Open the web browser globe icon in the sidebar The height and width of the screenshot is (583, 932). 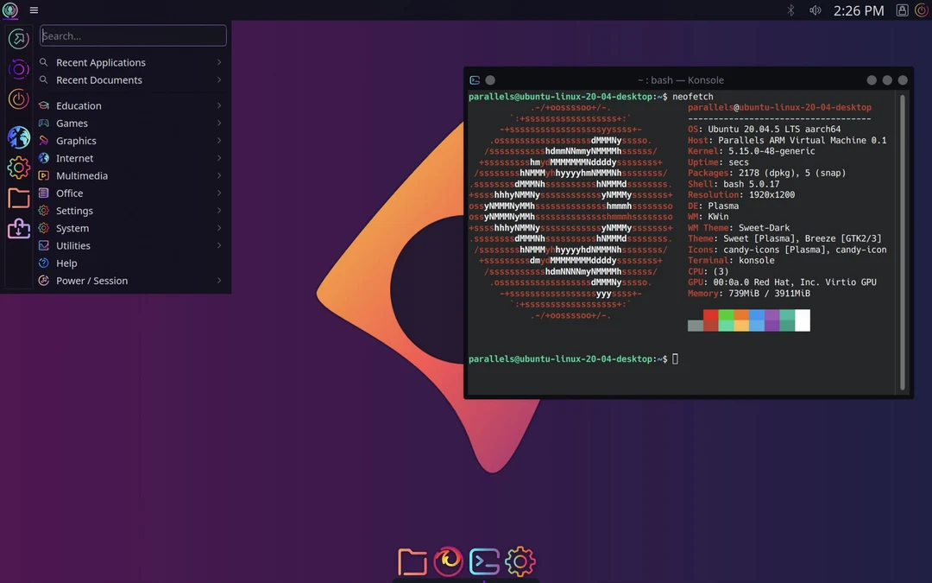point(17,137)
